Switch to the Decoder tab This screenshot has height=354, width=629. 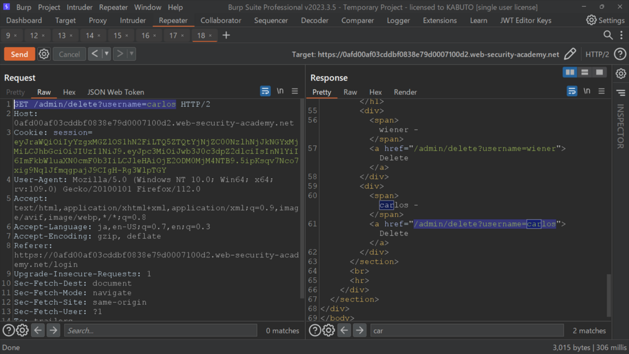314,20
